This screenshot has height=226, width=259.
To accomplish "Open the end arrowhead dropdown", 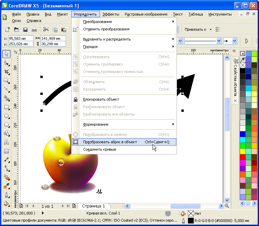I will 234,41.
